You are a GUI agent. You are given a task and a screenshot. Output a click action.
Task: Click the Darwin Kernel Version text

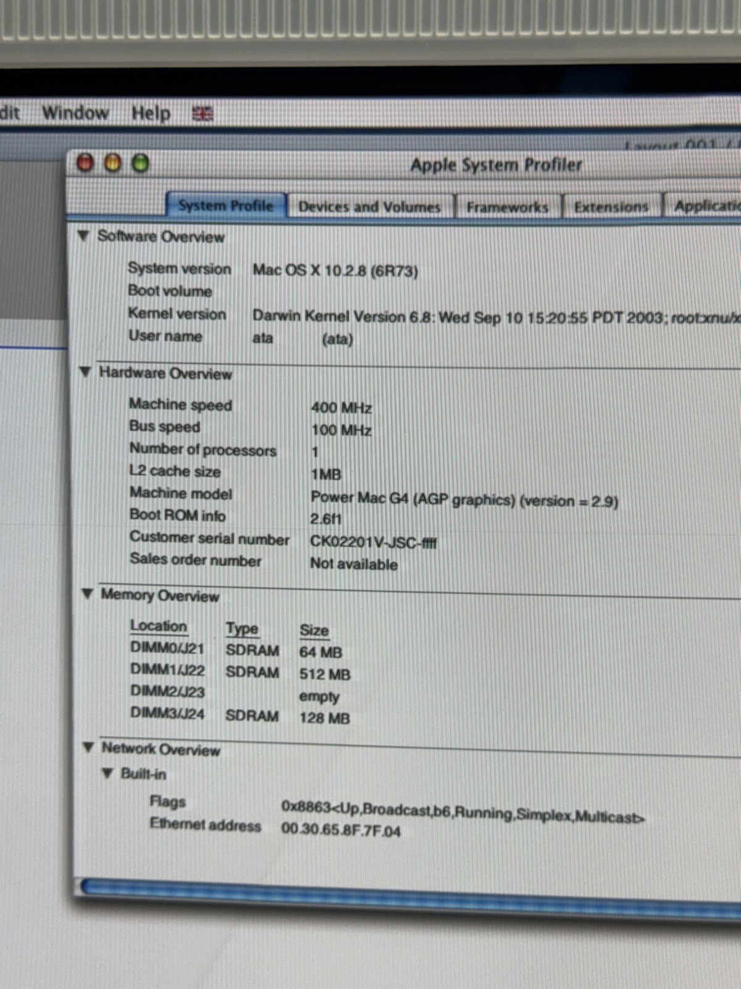pos(495,317)
